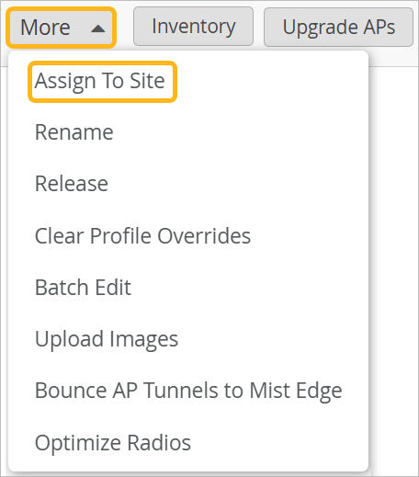The image size is (419, 477).
Task: Open the Inventory page
Action: [x=193, y=27]
